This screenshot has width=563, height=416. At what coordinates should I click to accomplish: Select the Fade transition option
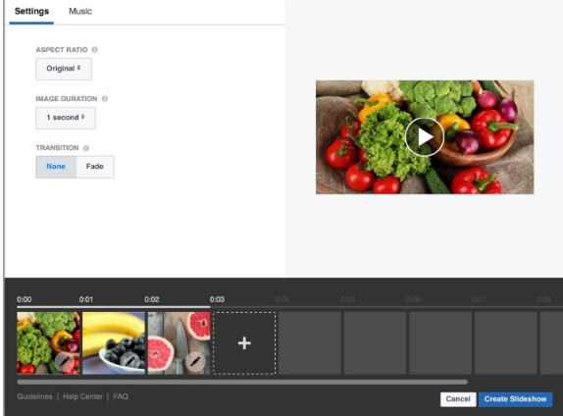95,167
